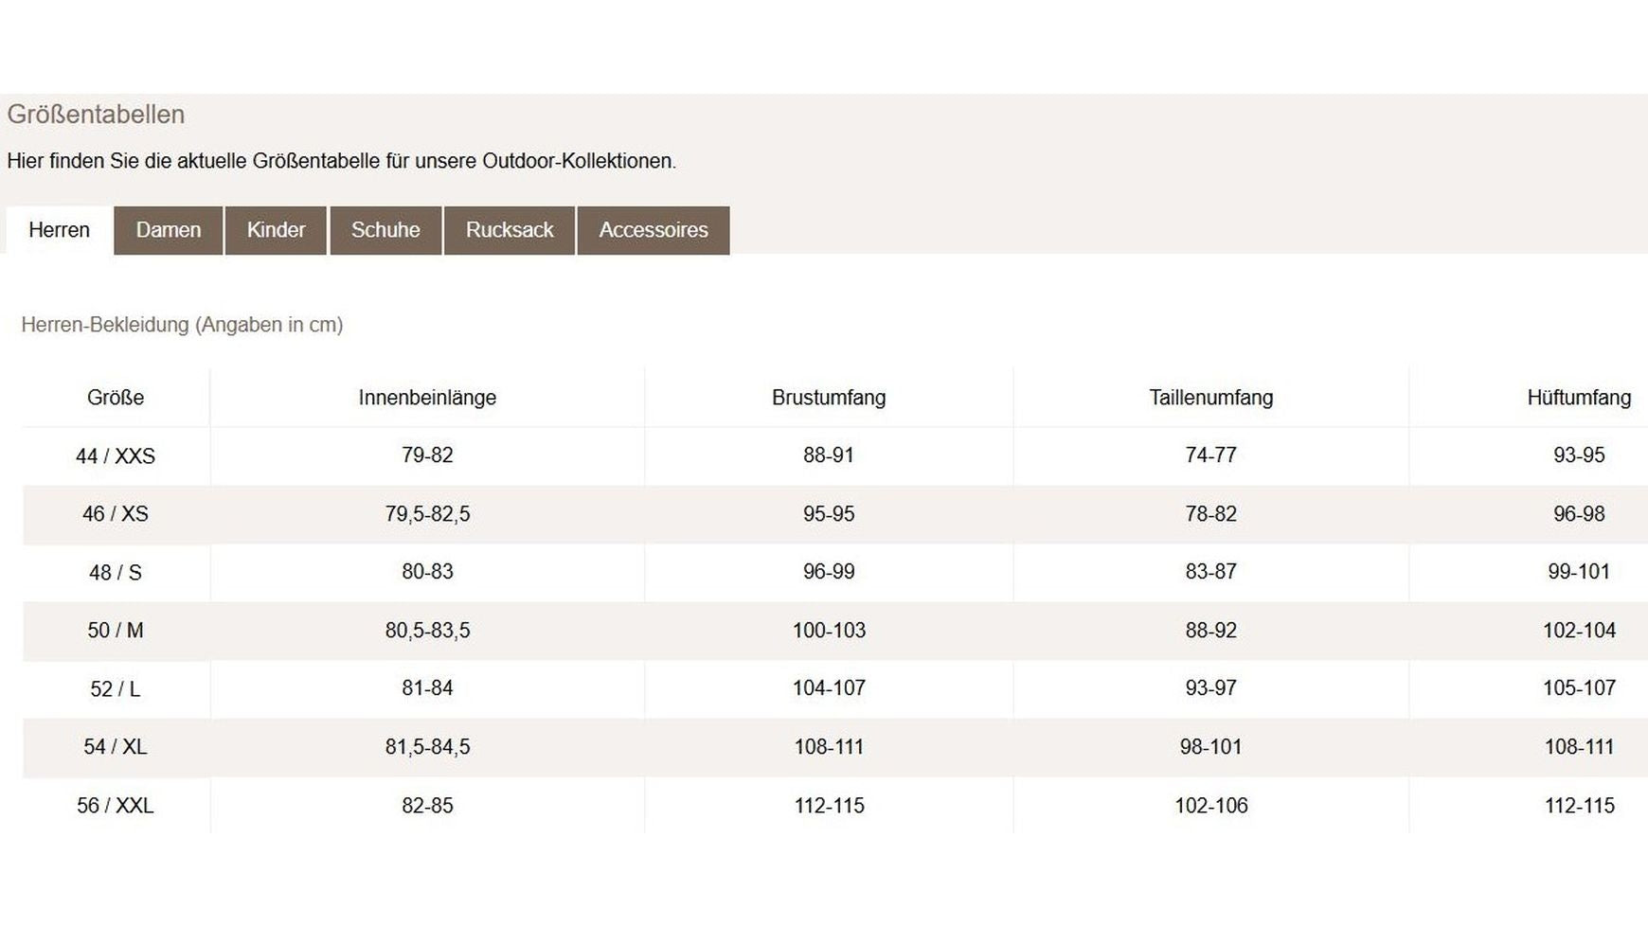Click the Herren-Bekleidung table caption

[182, 325]
